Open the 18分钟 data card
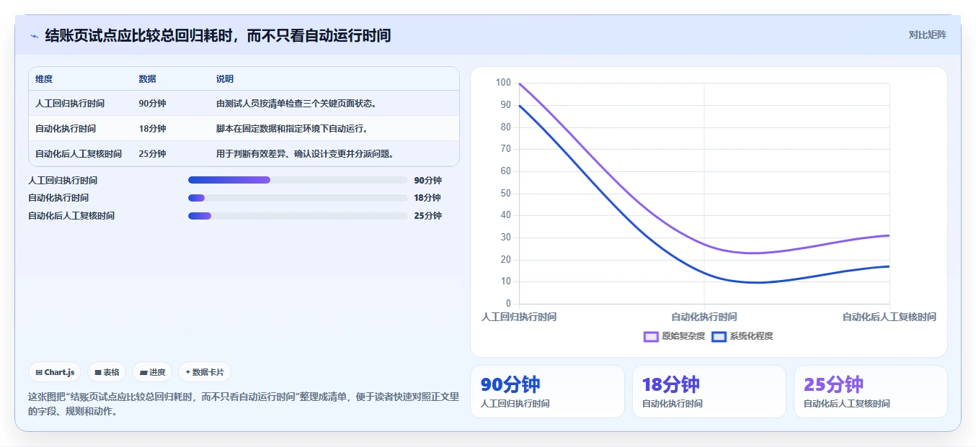 coord(709,392)
